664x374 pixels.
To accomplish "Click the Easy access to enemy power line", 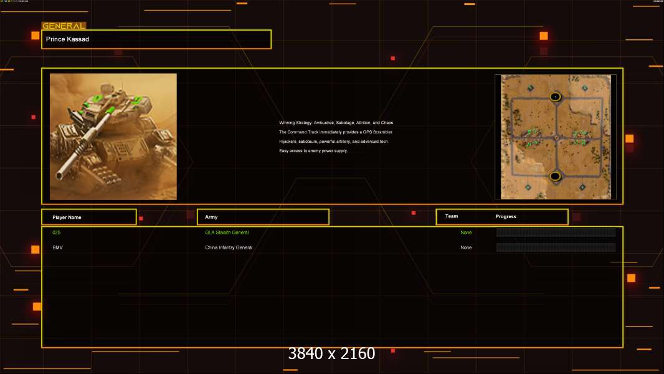I will coord(313,151).
